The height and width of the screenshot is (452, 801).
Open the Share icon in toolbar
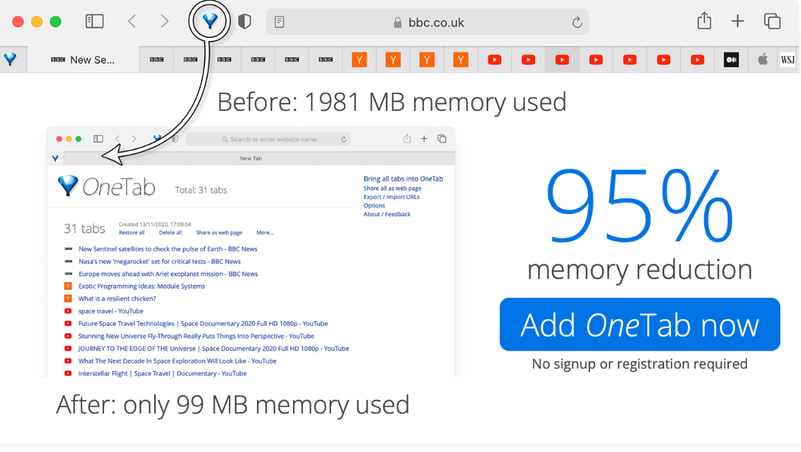click(x=704, y=21)
